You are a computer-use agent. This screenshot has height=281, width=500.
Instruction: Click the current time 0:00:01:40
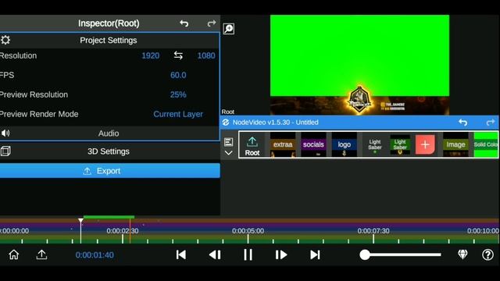(x=95, y=255)
